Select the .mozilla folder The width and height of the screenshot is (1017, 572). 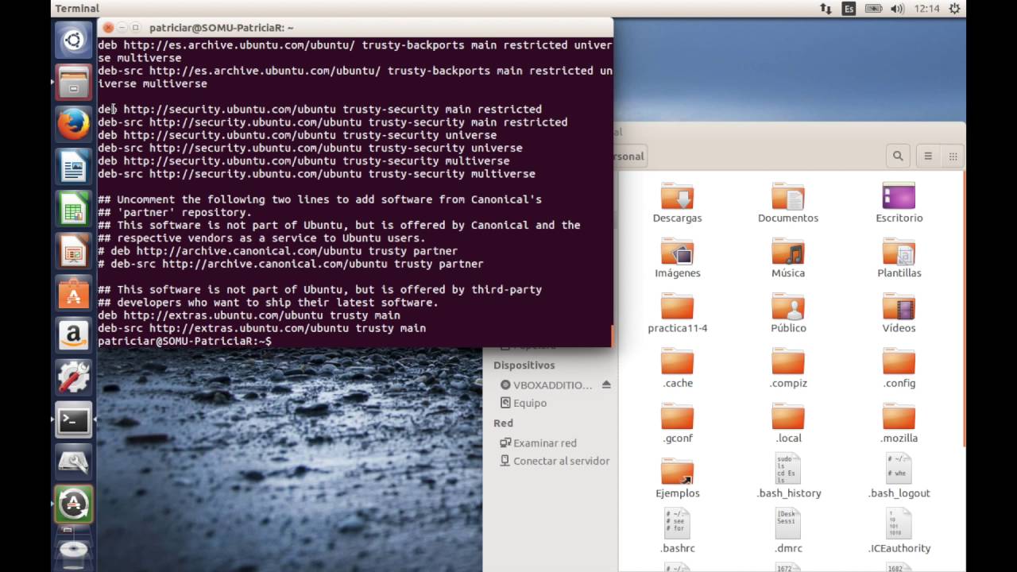point(899,423)
